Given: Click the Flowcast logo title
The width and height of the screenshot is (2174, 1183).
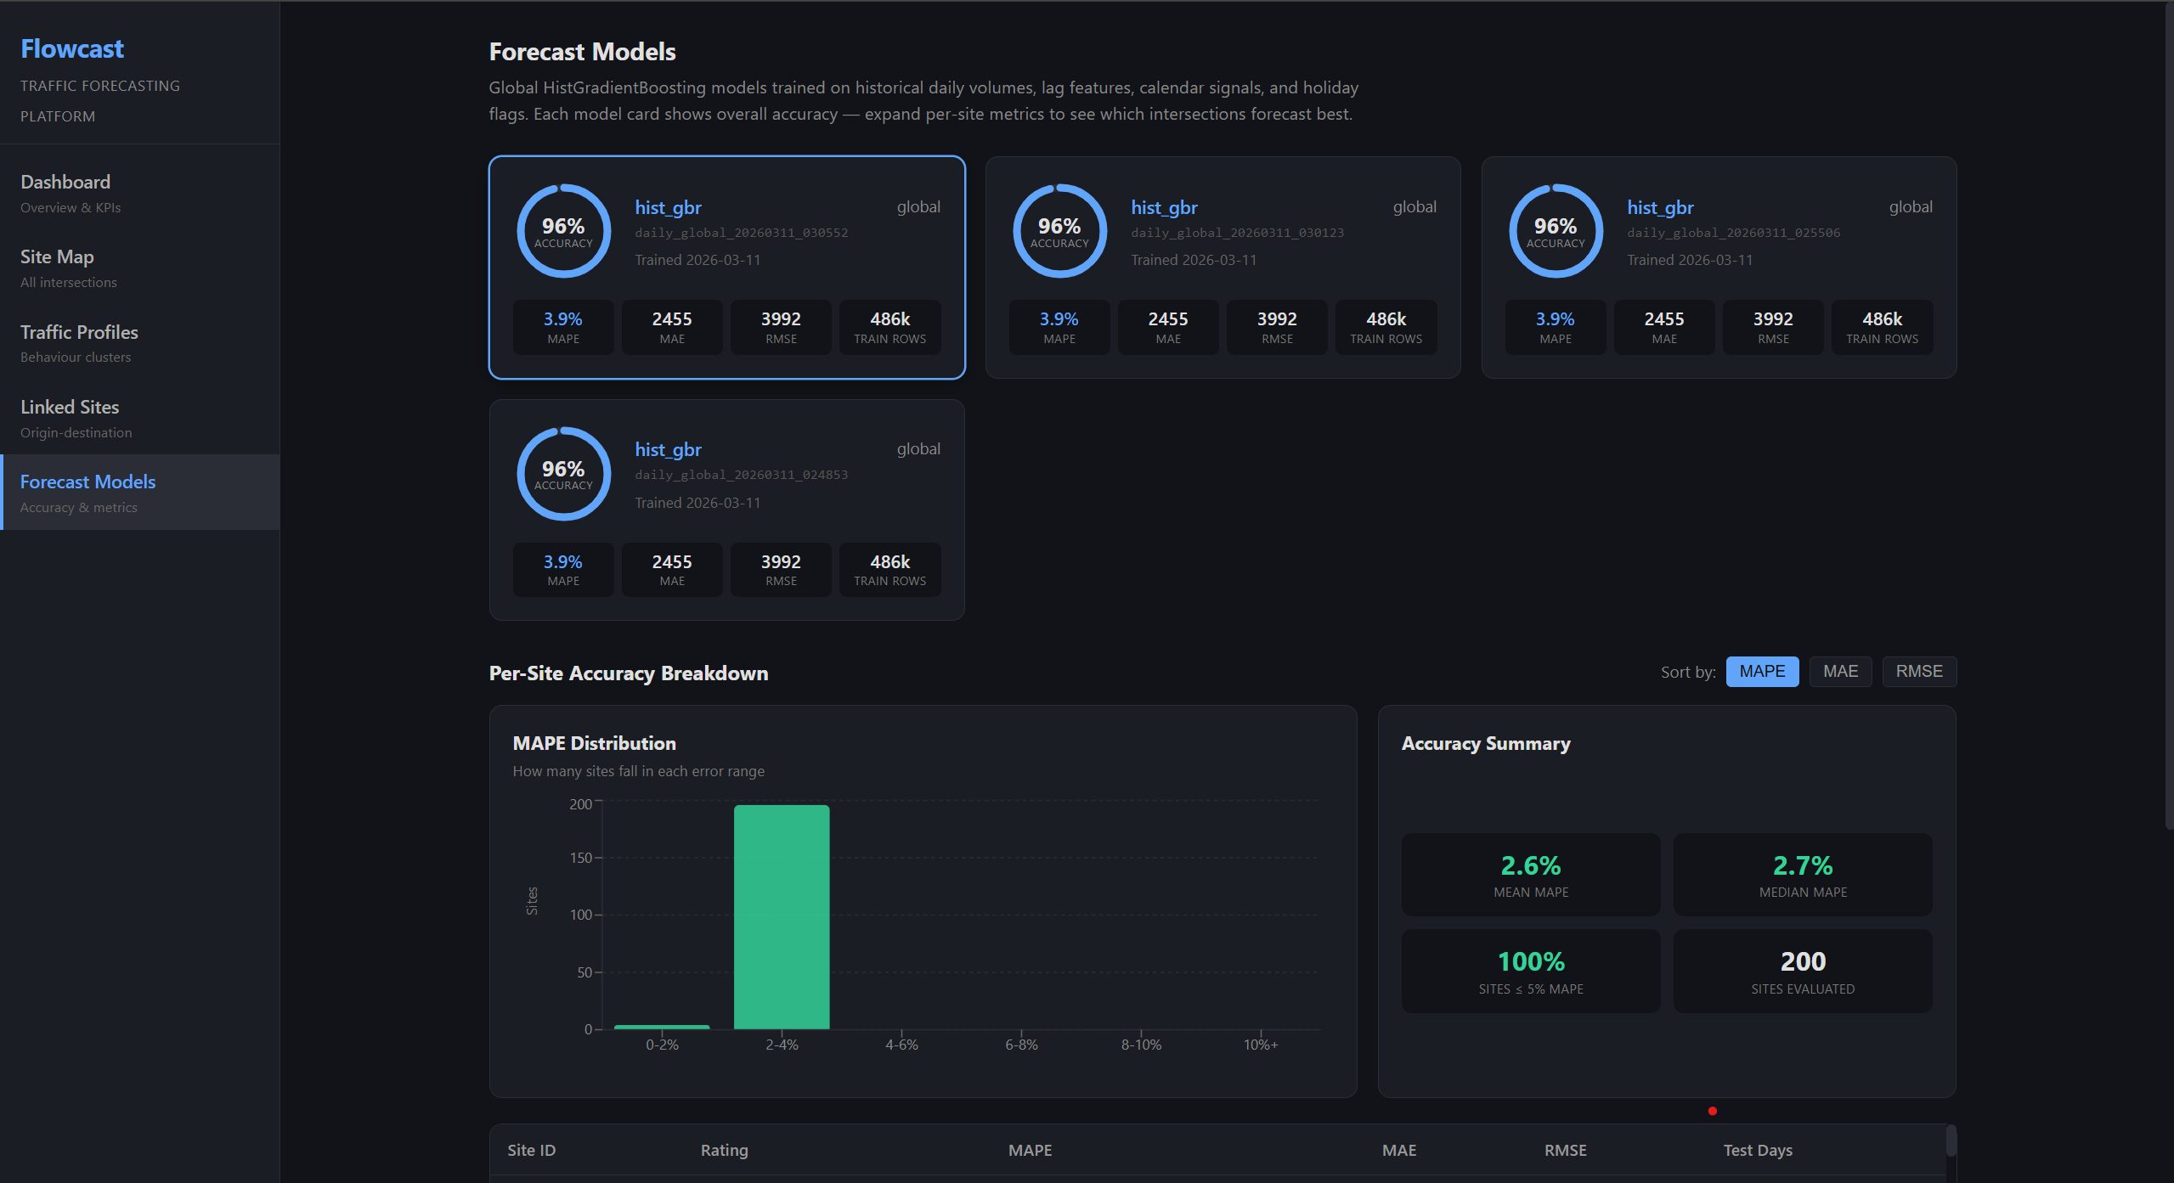Looking at the screenshot, I should (72, 49).
